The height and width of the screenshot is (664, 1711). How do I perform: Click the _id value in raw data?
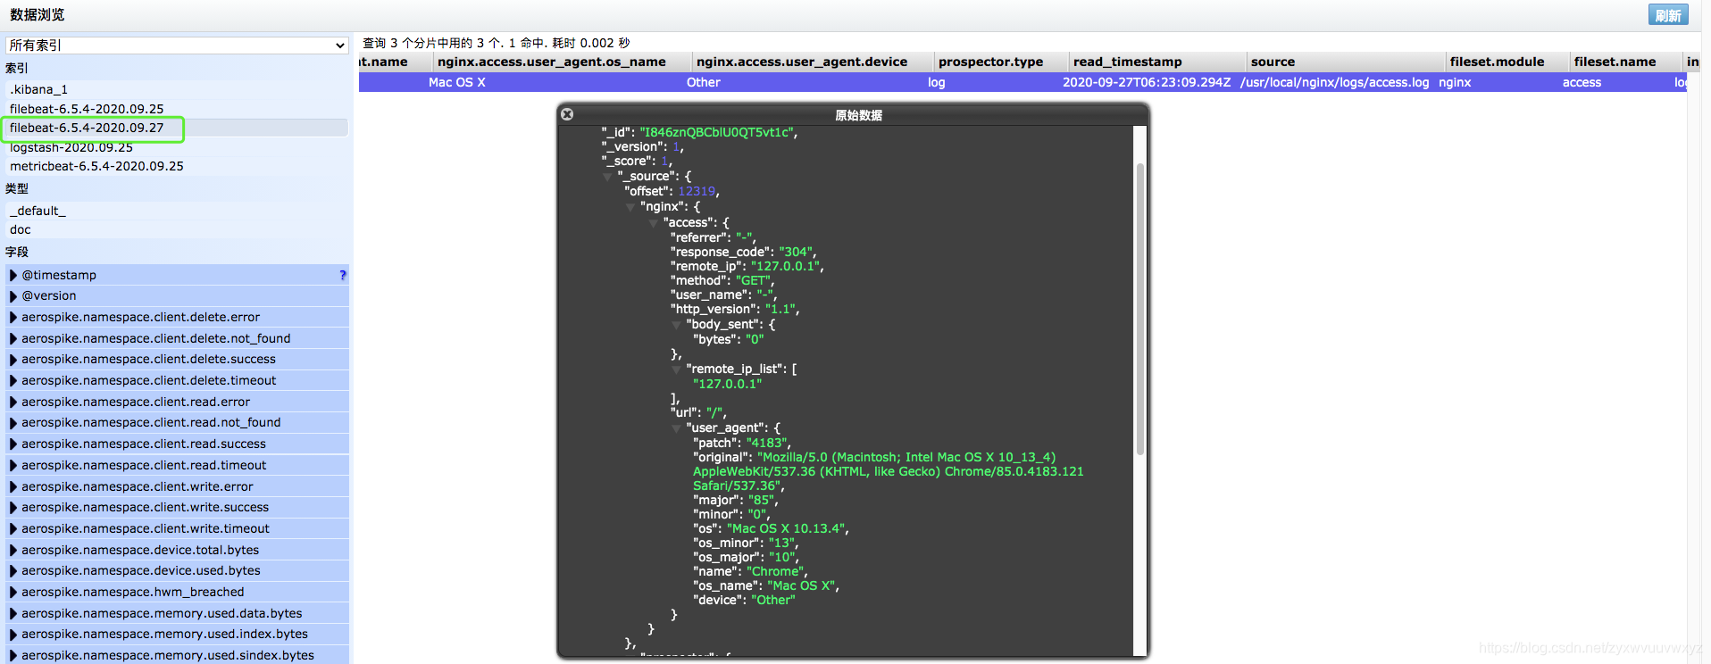716,132
